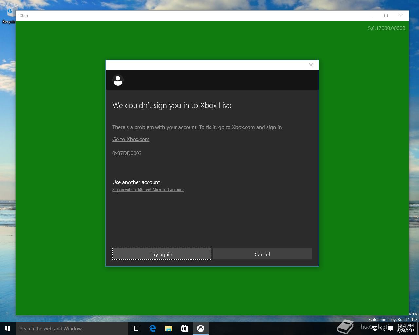Click the Use another account heading
The image size is (419, 335).
point(136,182)
